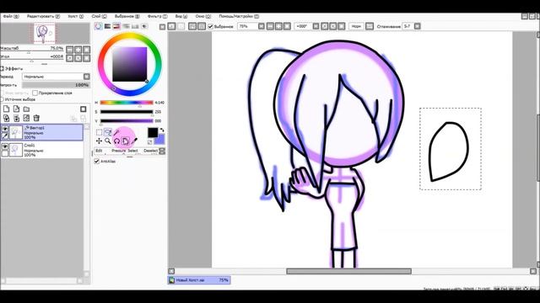Open the Фильтр menu

click(158, 16)
